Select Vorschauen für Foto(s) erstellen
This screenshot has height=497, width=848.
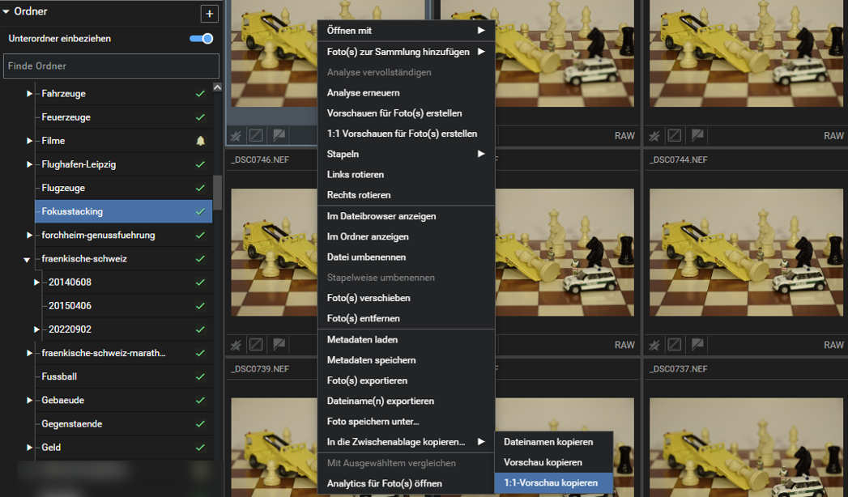[406, 113]
